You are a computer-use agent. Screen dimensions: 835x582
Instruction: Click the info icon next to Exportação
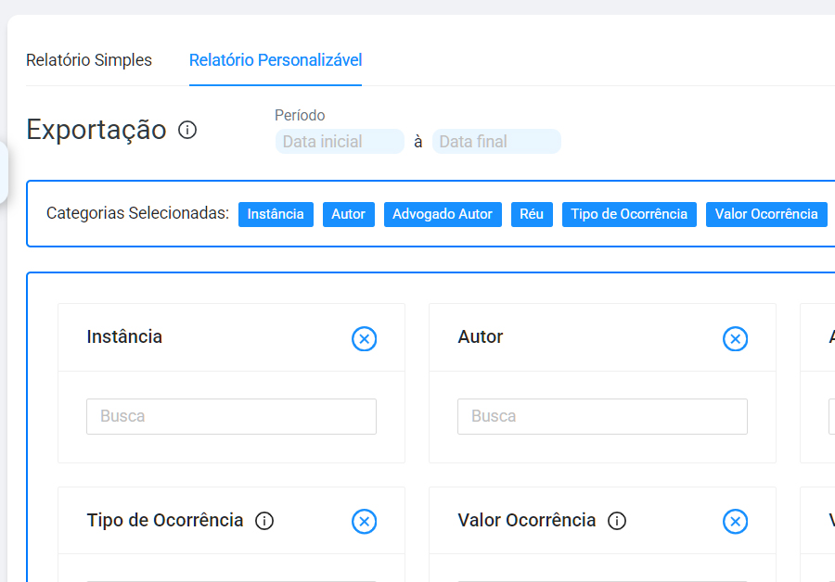click(187, 130)
